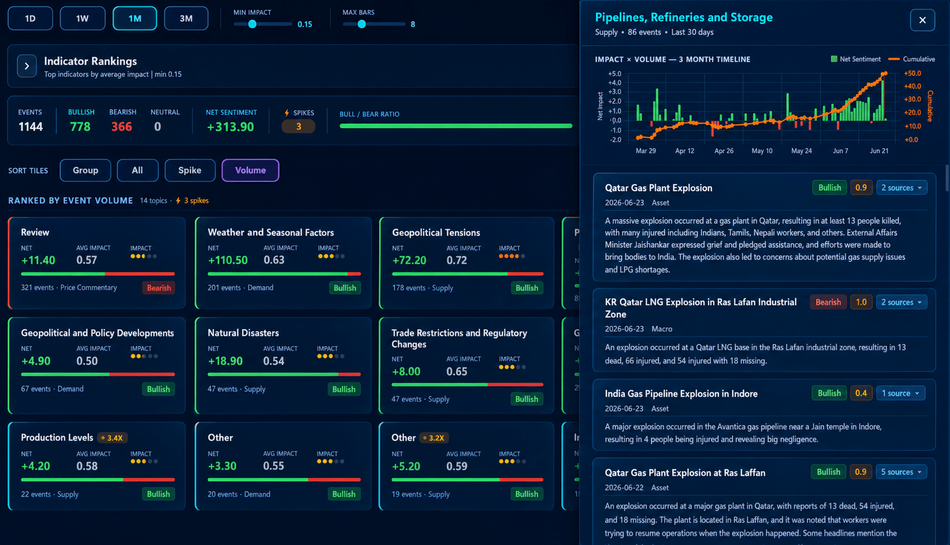Open 5 sources dropdown for Ras Laffan explosion
The width and height of the screenshot is (950, 545).
(901, 472)
